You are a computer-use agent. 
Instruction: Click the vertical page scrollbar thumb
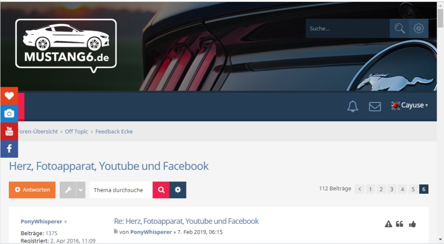[x=441, y=18]
